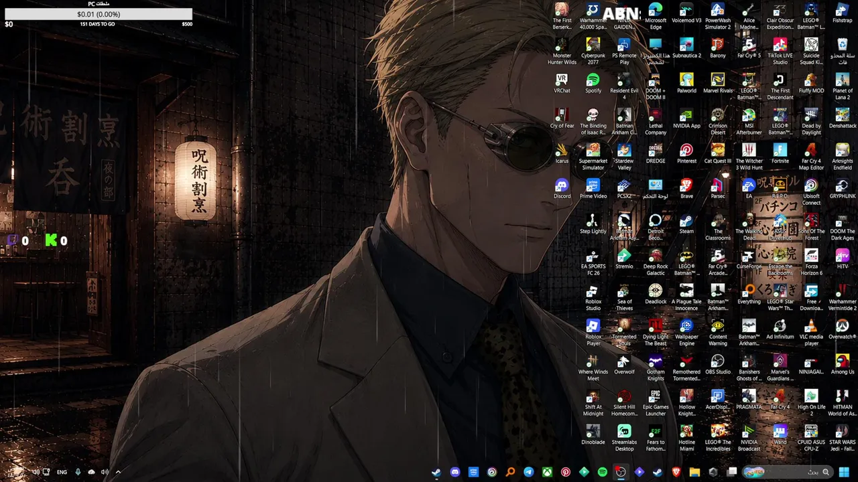
Task: Launch the Overwatch desktop icon
Action: (843, 329)
